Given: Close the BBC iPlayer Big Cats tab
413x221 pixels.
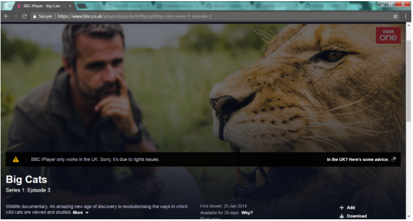Looking at the screenshot, I should click(70, 6).
